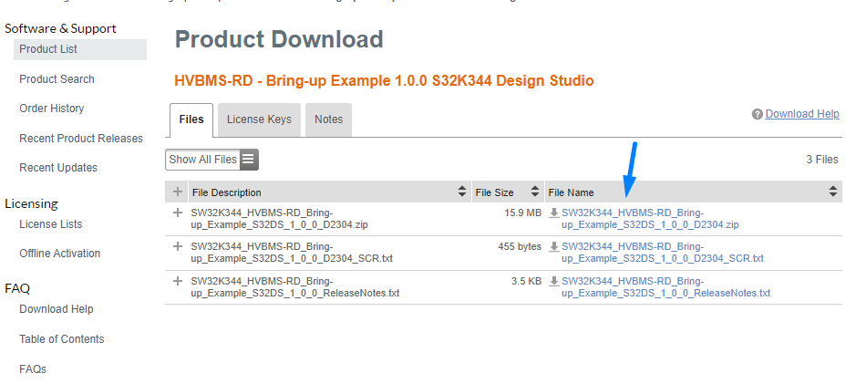This screenshot has width=856, height=384.
Task: Switch to the License Keys tab
Action: click(259, 119)
